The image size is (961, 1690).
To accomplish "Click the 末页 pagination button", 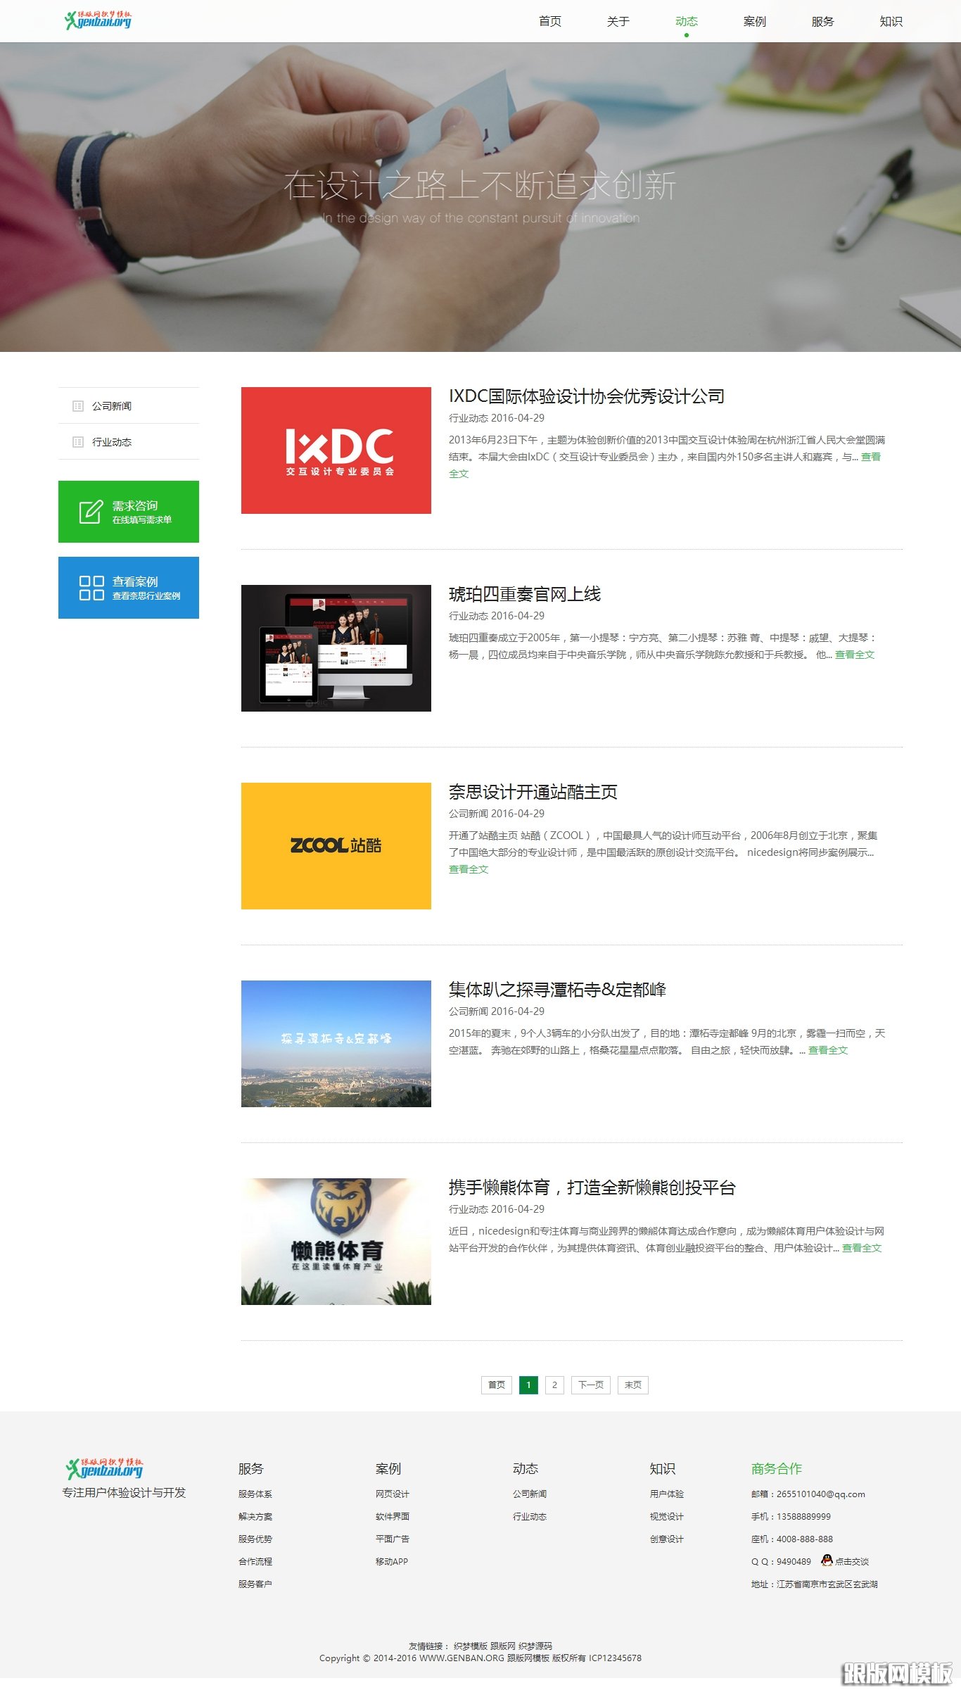I will pyautogui.click(x=633, y=1385).
